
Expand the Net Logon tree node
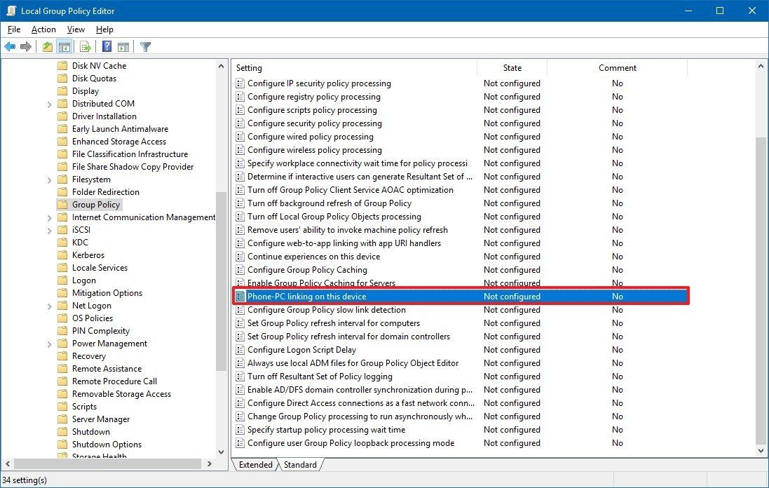[48, 305]
